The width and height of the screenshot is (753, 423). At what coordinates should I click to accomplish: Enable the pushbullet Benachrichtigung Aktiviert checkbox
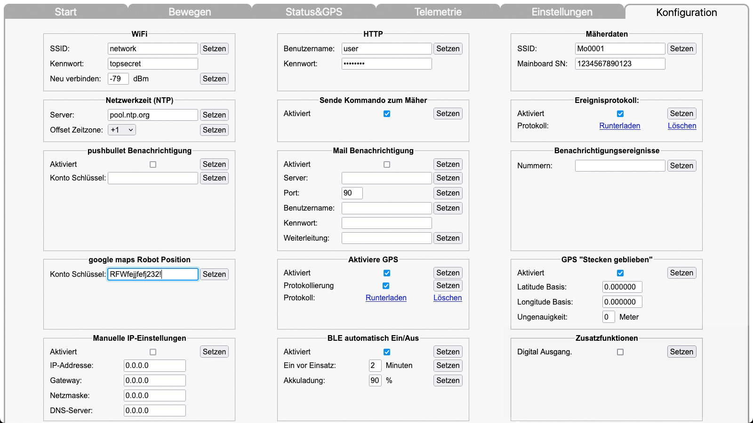[x=153, y=164]
